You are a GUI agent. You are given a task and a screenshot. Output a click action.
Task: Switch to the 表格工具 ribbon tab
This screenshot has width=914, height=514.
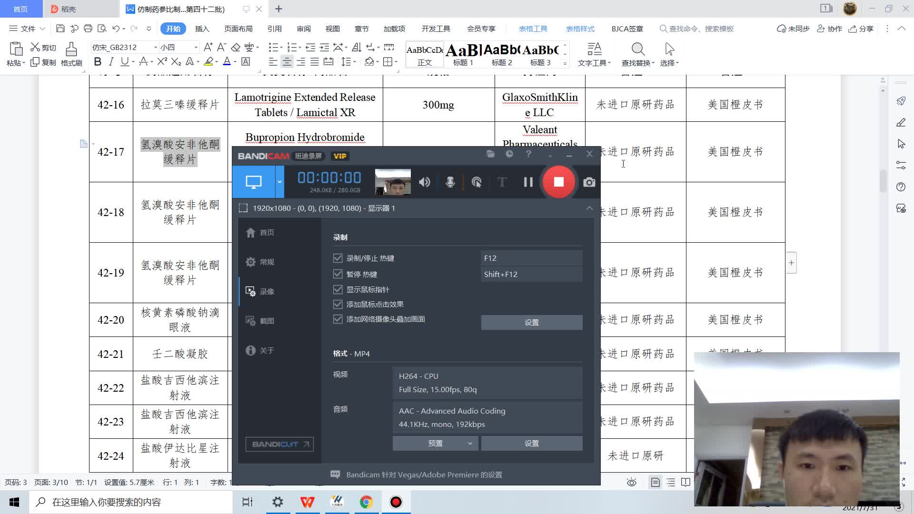click(x=533, y=29)
